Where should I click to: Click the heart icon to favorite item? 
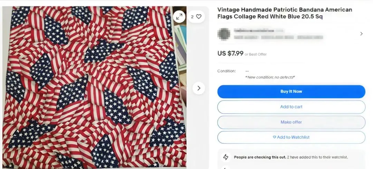click(x=199, y=17)
